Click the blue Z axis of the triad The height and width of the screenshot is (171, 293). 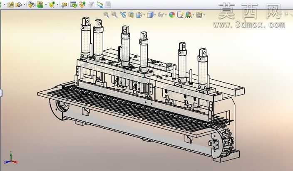pos(7,162)
